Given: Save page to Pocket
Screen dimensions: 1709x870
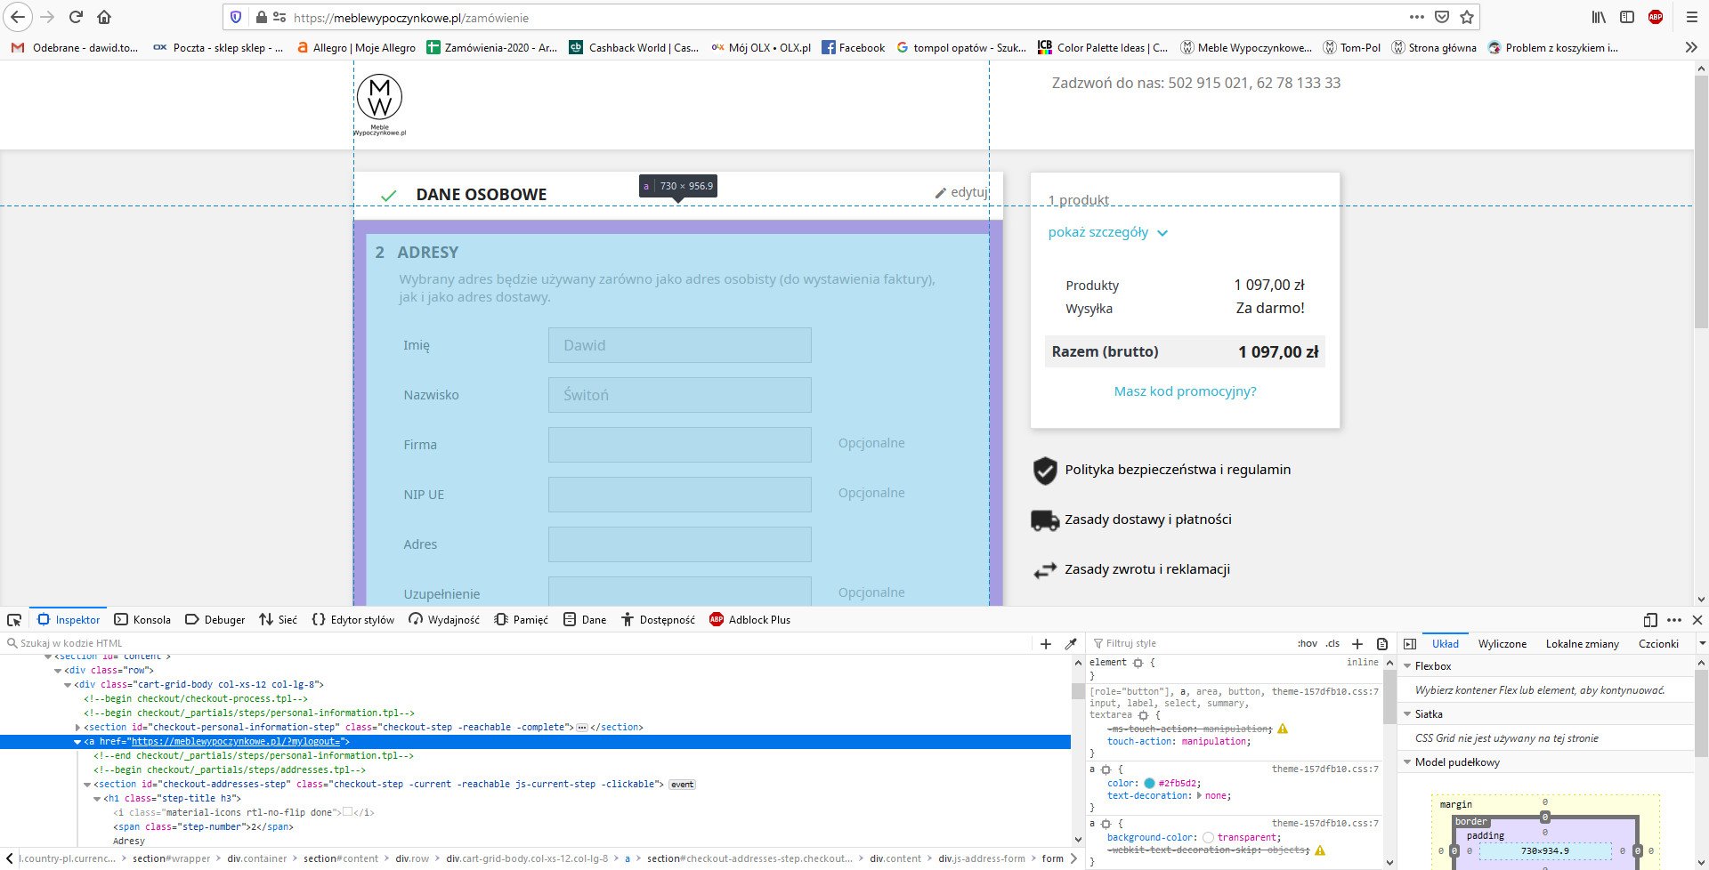Looking at the screenshot, I should 1442,17.
